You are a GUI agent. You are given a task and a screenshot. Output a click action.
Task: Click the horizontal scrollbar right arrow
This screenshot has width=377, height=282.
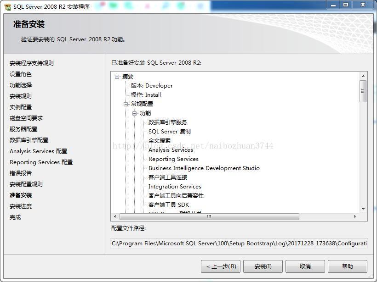tap(355, 216)
